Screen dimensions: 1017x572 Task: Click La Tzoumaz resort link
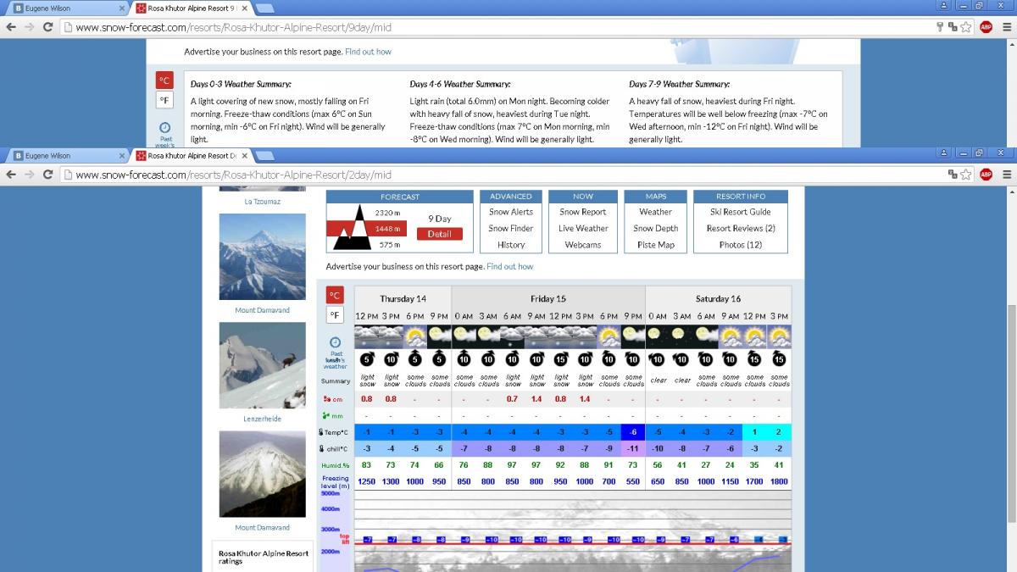tap(262, 202)
